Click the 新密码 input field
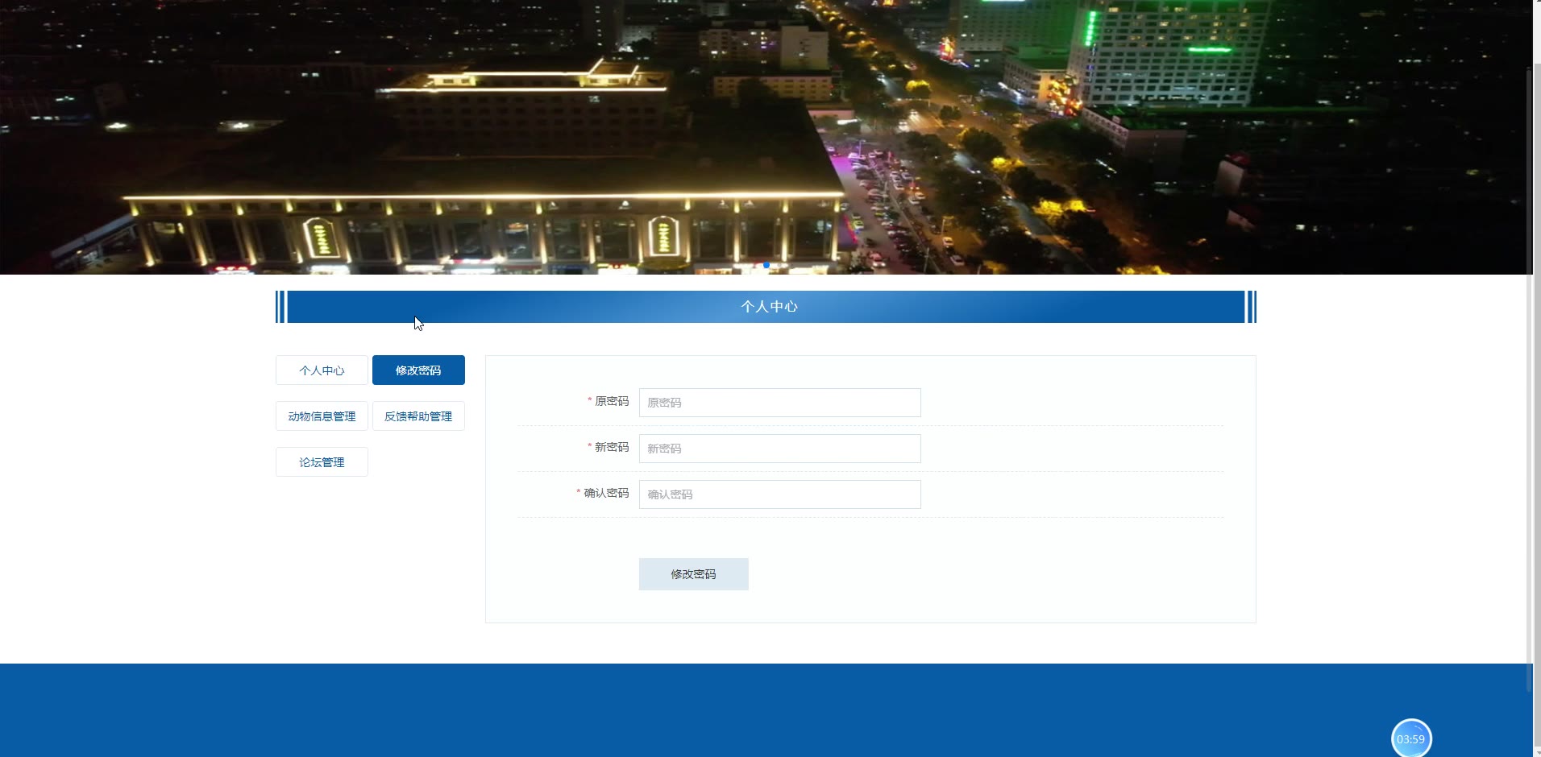The height and width of the screenshot is (757, 1541). point(779,449)
